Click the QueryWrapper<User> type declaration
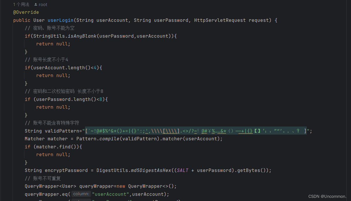Screen dimensions: 351x201 pos(51,186)
